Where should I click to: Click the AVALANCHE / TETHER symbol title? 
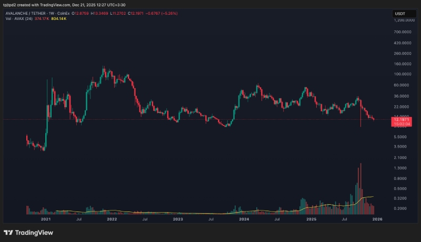coord(27,13)
